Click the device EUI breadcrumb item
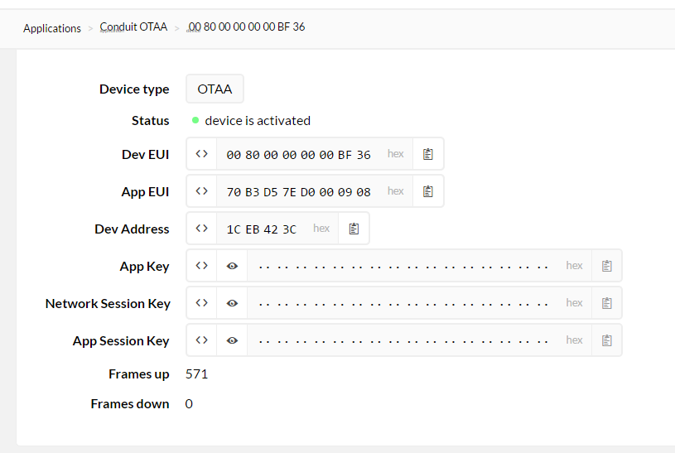 click(247, 27)
